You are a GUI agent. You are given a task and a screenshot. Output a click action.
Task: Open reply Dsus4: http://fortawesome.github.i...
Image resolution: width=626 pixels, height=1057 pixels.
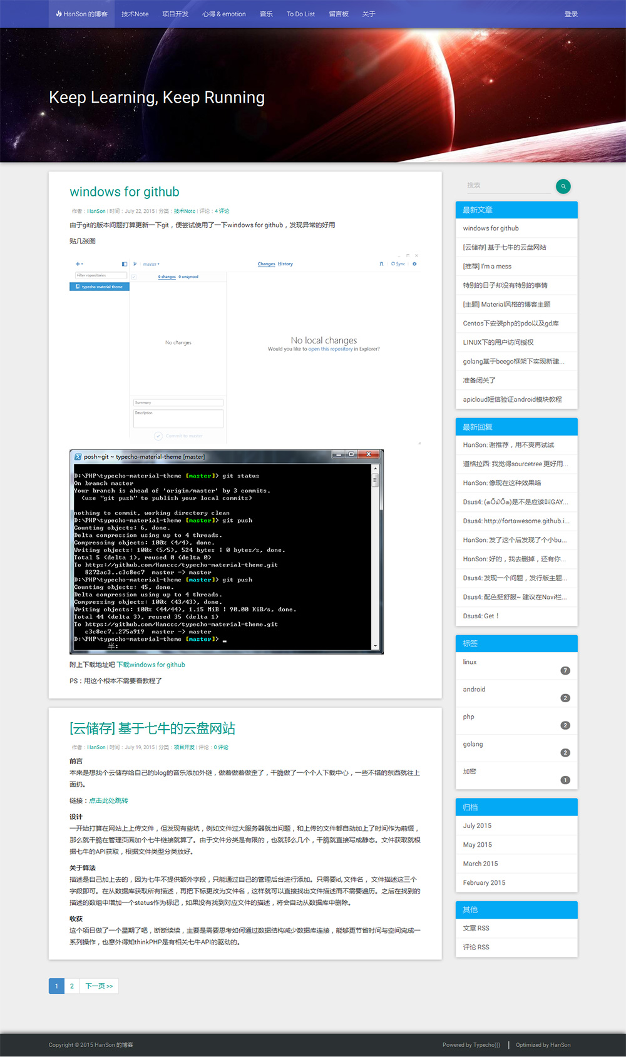click(516, 521)
